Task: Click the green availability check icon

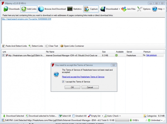Action: pos(116,55)
